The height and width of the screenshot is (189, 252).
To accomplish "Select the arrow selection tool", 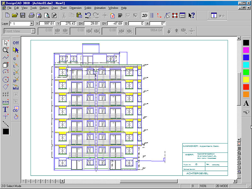I will pyautogui.click(x=6, y=43).
